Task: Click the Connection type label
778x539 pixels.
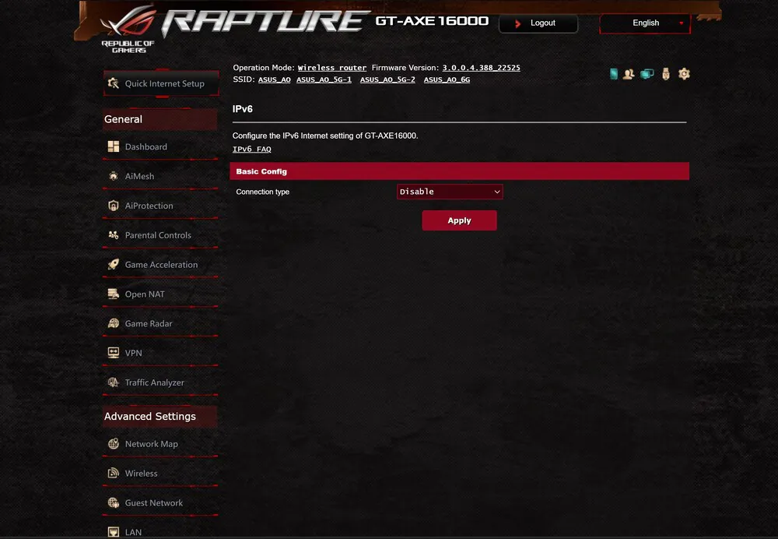Action: (x=262, y=192)
